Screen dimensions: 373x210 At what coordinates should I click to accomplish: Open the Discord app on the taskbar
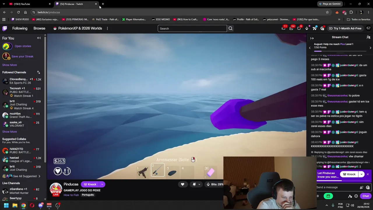(41, 205)
